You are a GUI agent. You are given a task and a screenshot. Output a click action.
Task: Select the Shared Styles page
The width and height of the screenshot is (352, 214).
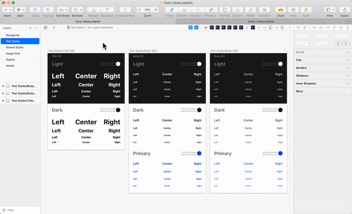click(x=20, y=47)
